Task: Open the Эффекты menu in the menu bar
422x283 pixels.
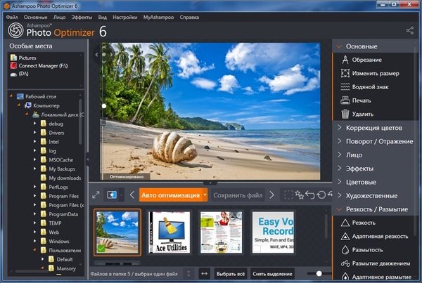Action: point(82,15)
